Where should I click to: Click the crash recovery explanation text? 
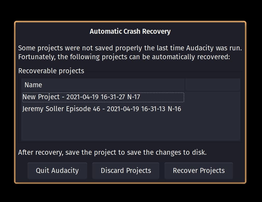click(130, 52)
